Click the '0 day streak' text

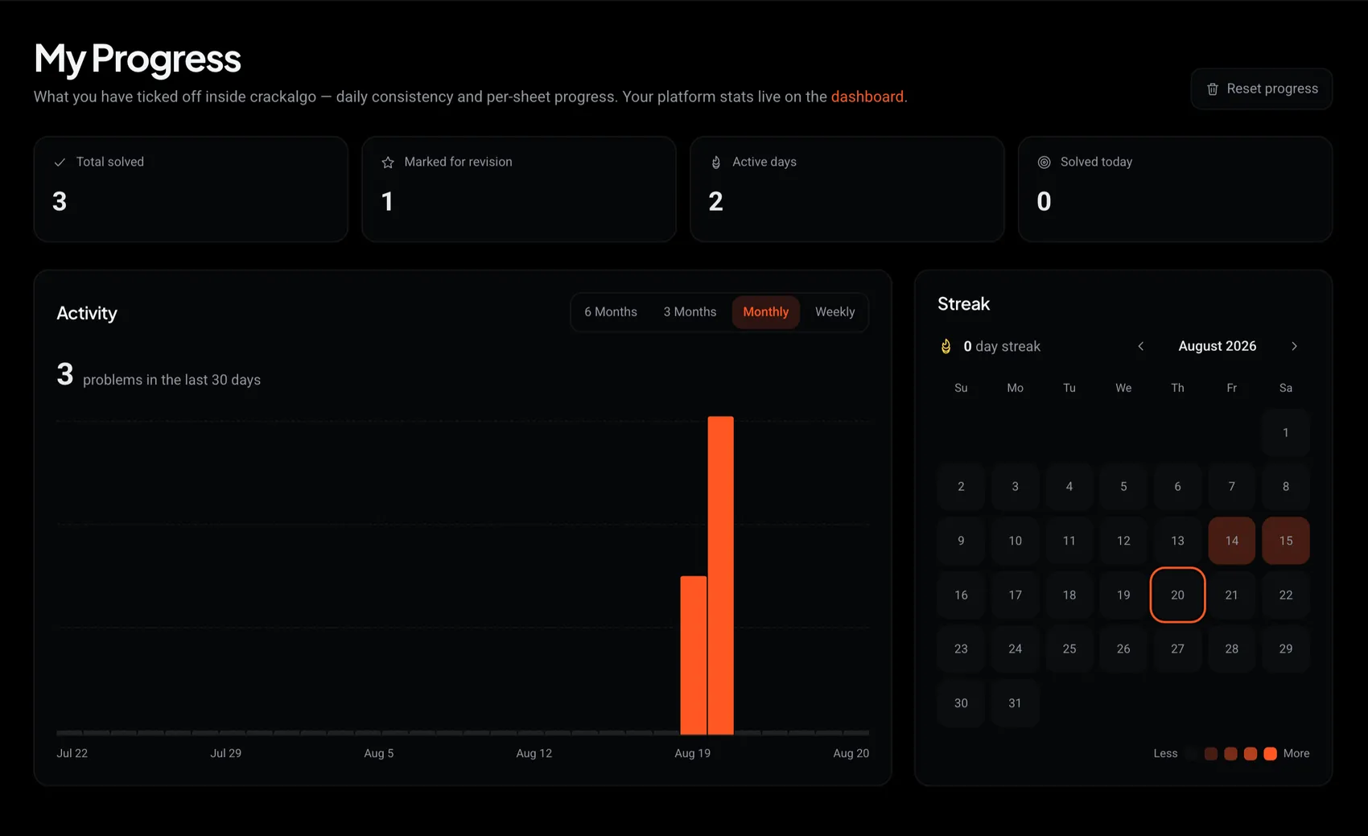click(x=1002, y=347)
